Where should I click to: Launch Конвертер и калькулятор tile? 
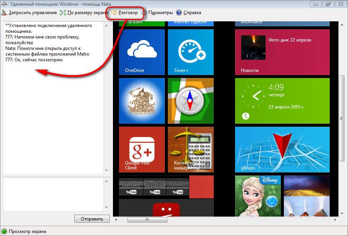[x=191, y=150]
